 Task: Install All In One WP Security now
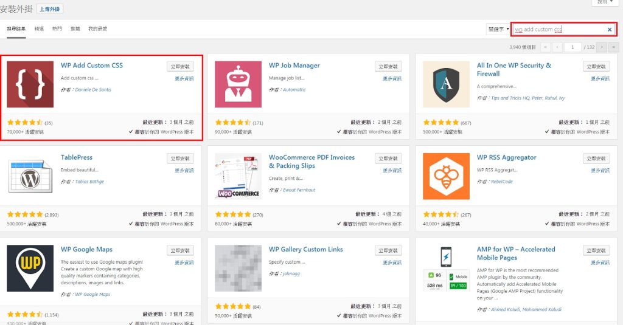596,67
